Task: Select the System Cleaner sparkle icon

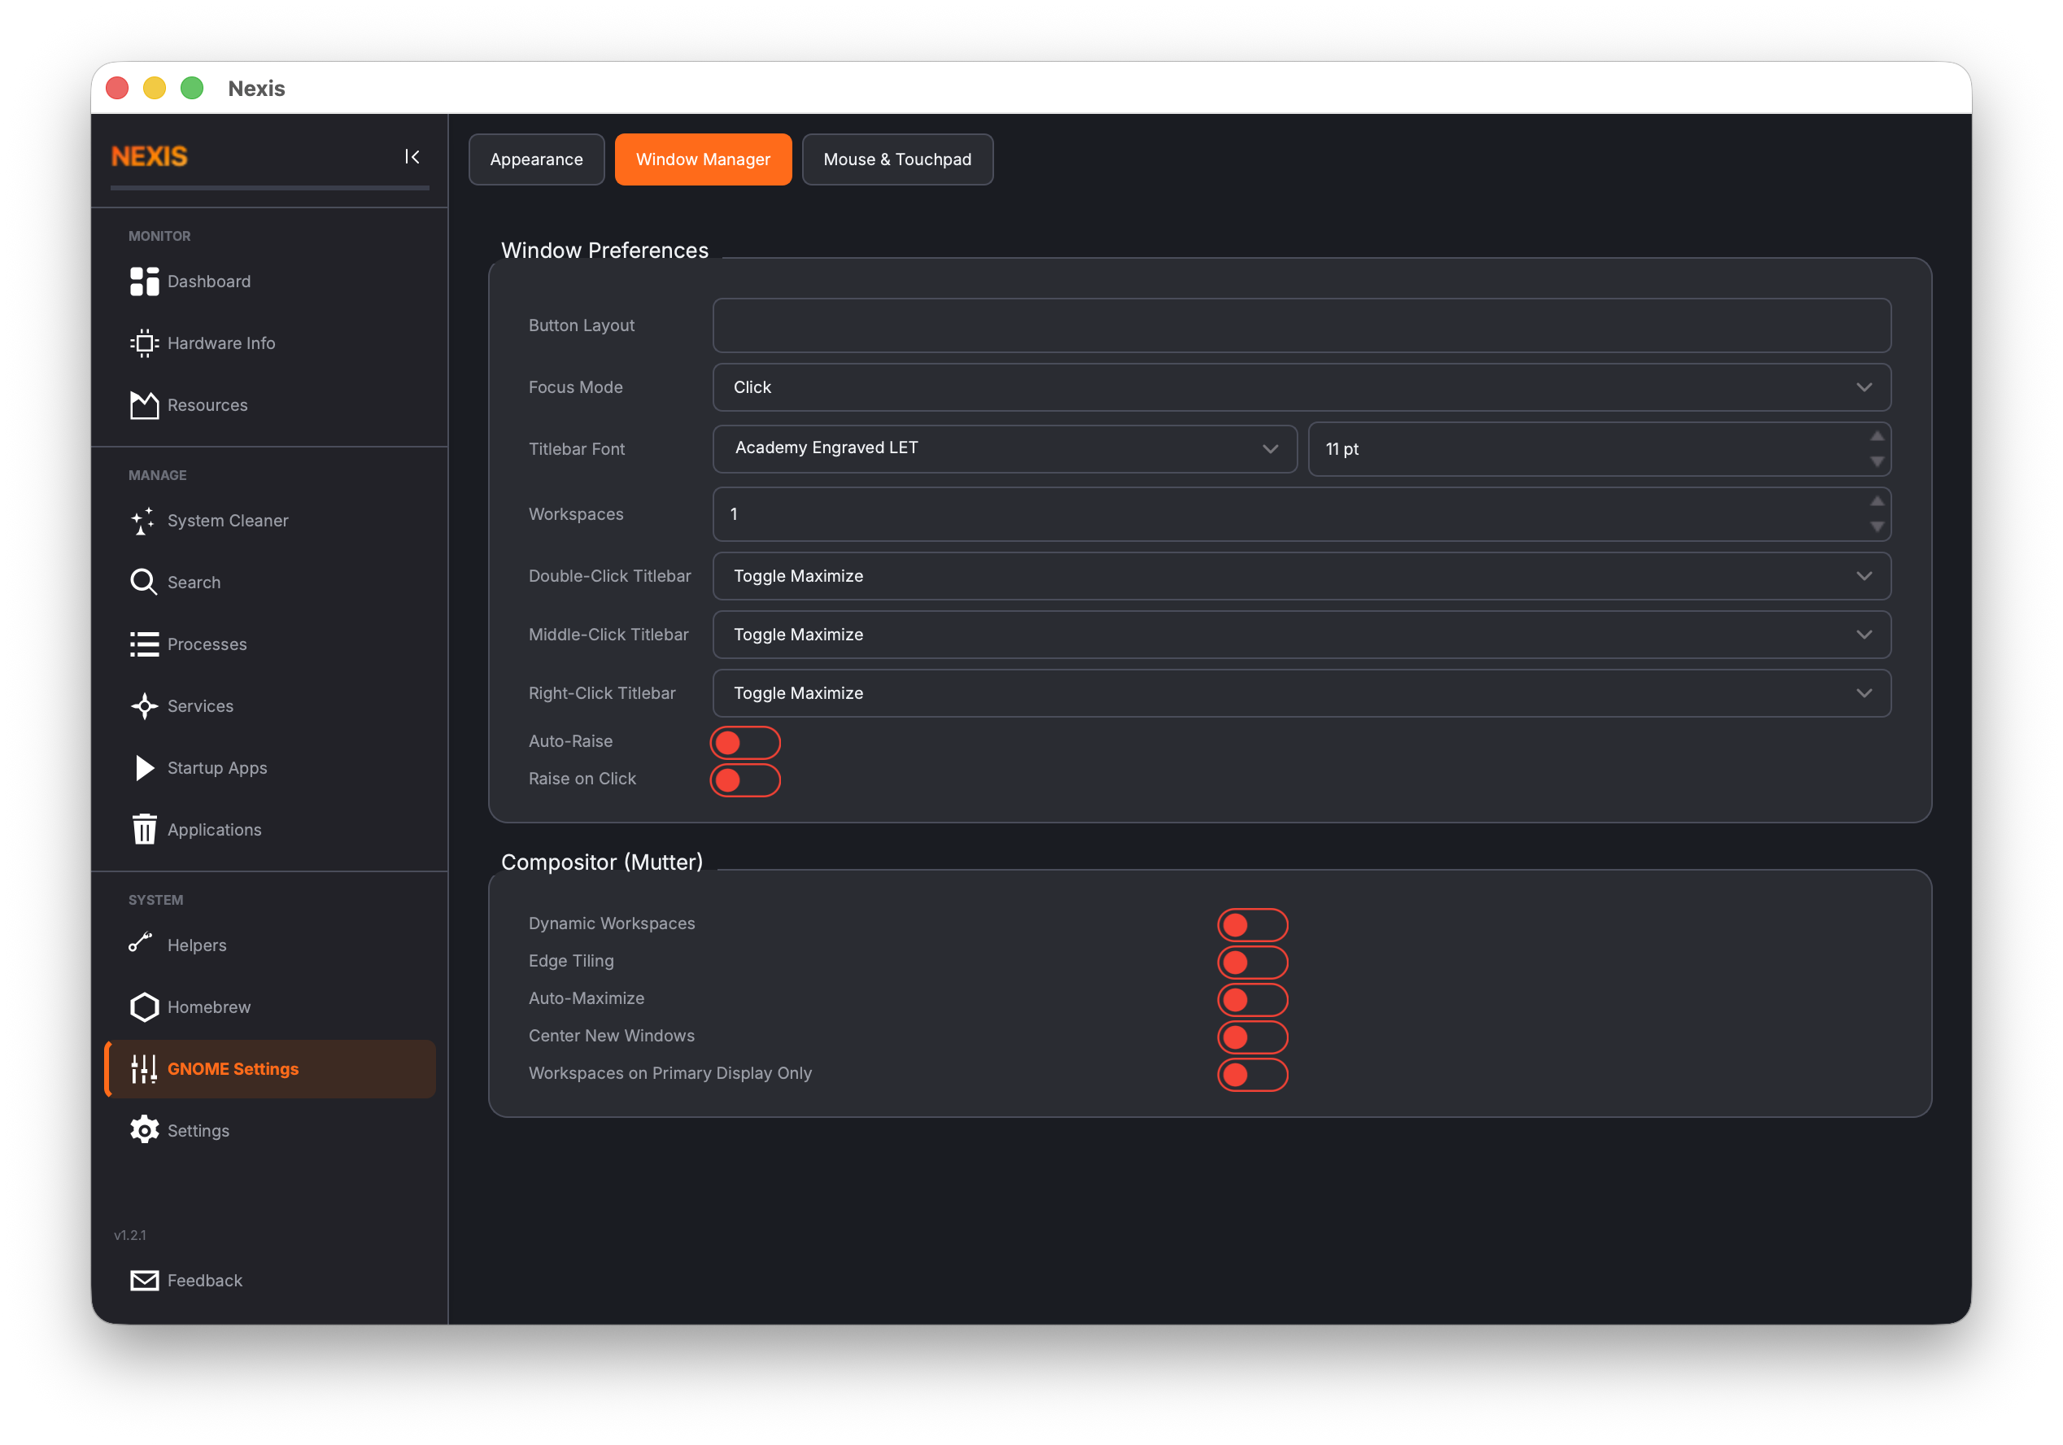Action: pos(144,522)
